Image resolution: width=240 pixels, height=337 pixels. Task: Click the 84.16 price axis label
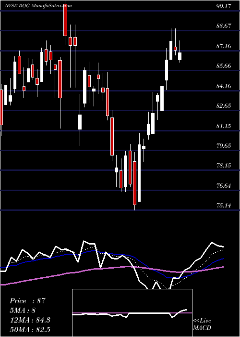click(224, 86)
